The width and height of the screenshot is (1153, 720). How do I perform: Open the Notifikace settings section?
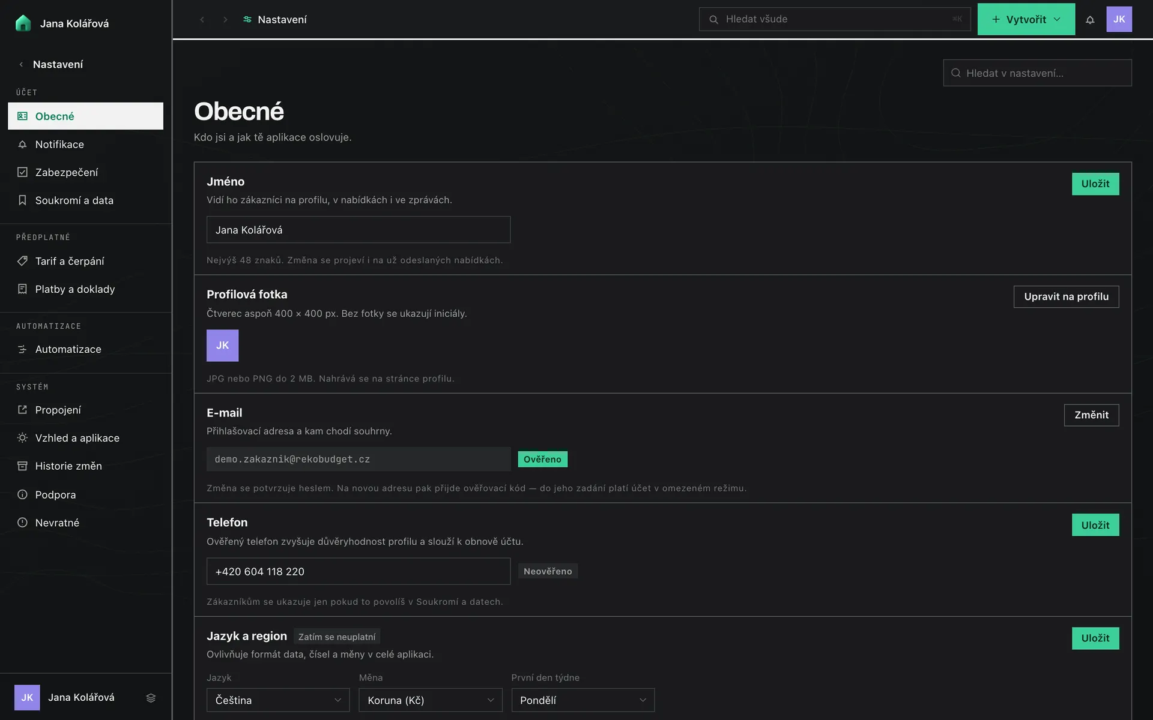85,144
